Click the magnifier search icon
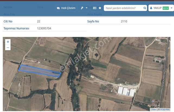This screenshot has width=174, height=112. point(145,8)
